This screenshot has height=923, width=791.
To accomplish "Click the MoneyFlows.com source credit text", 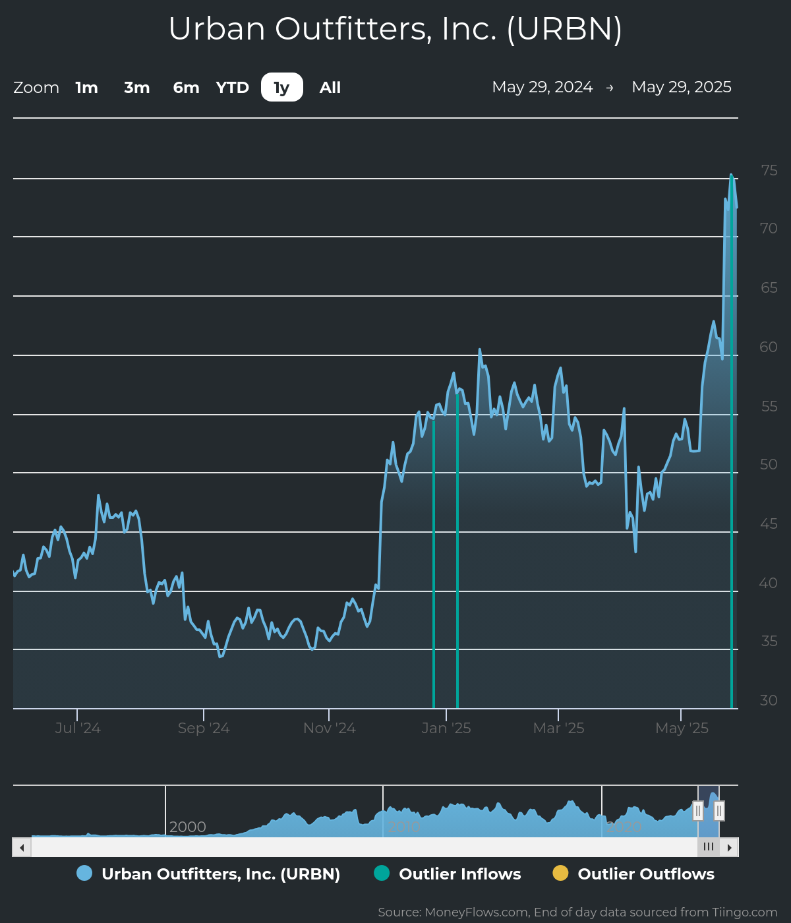I will click(x=577, y=912).
